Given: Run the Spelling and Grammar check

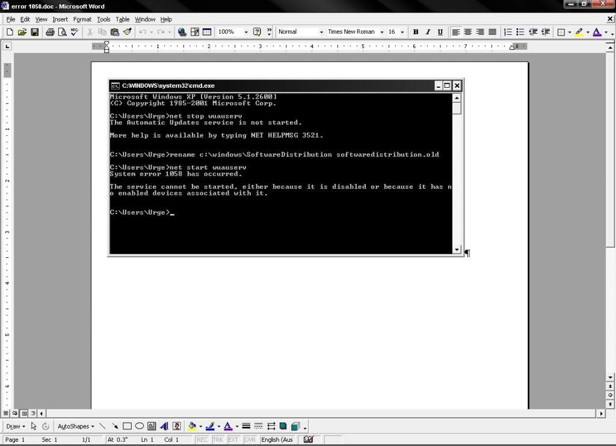Looking at the screenshot, I should 75,32.
